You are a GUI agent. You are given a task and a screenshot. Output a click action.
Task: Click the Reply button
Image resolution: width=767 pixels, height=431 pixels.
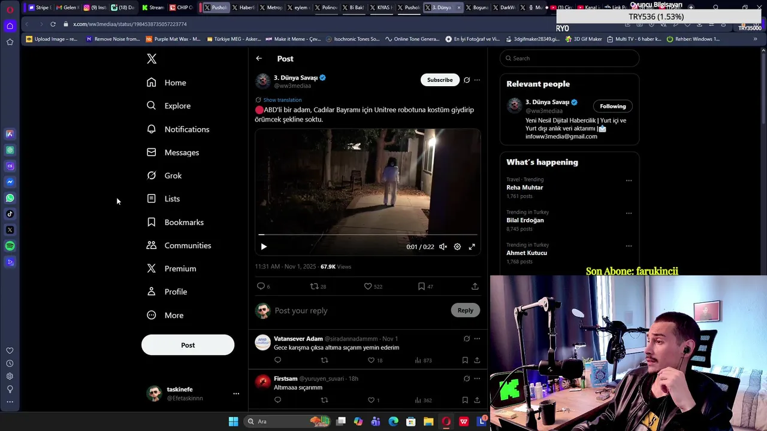tap(466, 310)
